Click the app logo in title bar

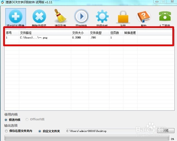click(x=2, y=2)
